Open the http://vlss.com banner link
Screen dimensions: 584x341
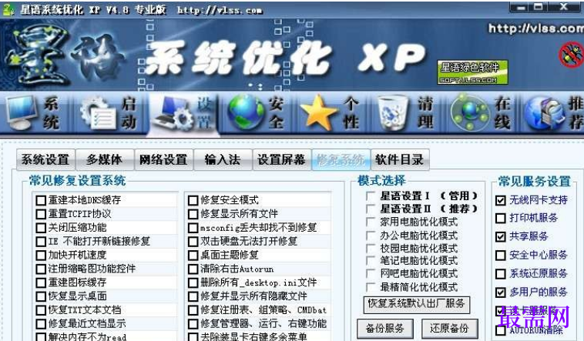536,28
